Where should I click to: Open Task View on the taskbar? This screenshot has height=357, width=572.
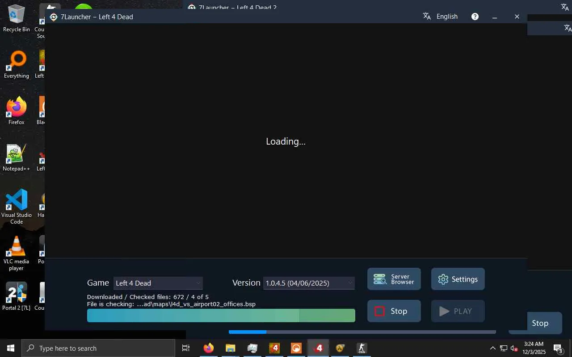[186, 348]
